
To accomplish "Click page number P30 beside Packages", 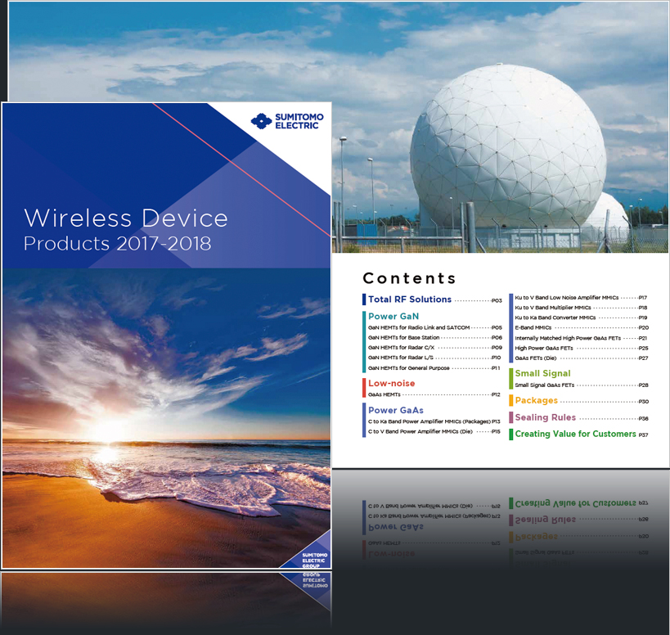I will (644, 402).
